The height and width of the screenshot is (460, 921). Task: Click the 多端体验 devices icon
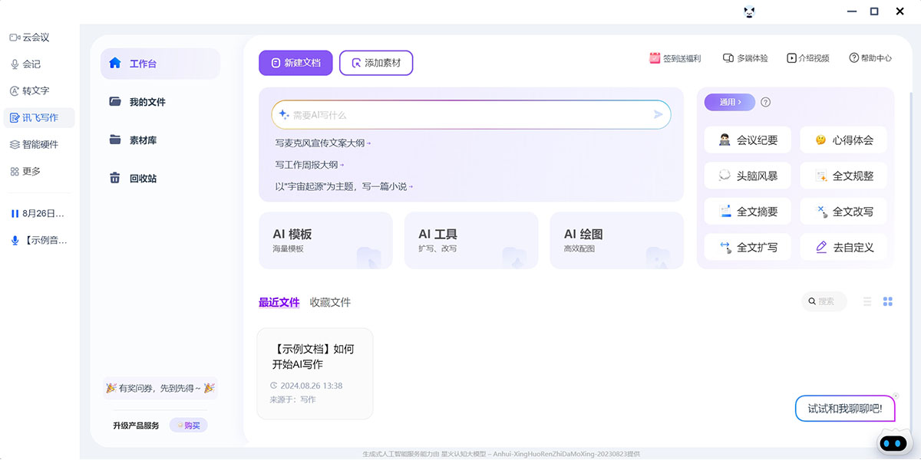[728, 58]
